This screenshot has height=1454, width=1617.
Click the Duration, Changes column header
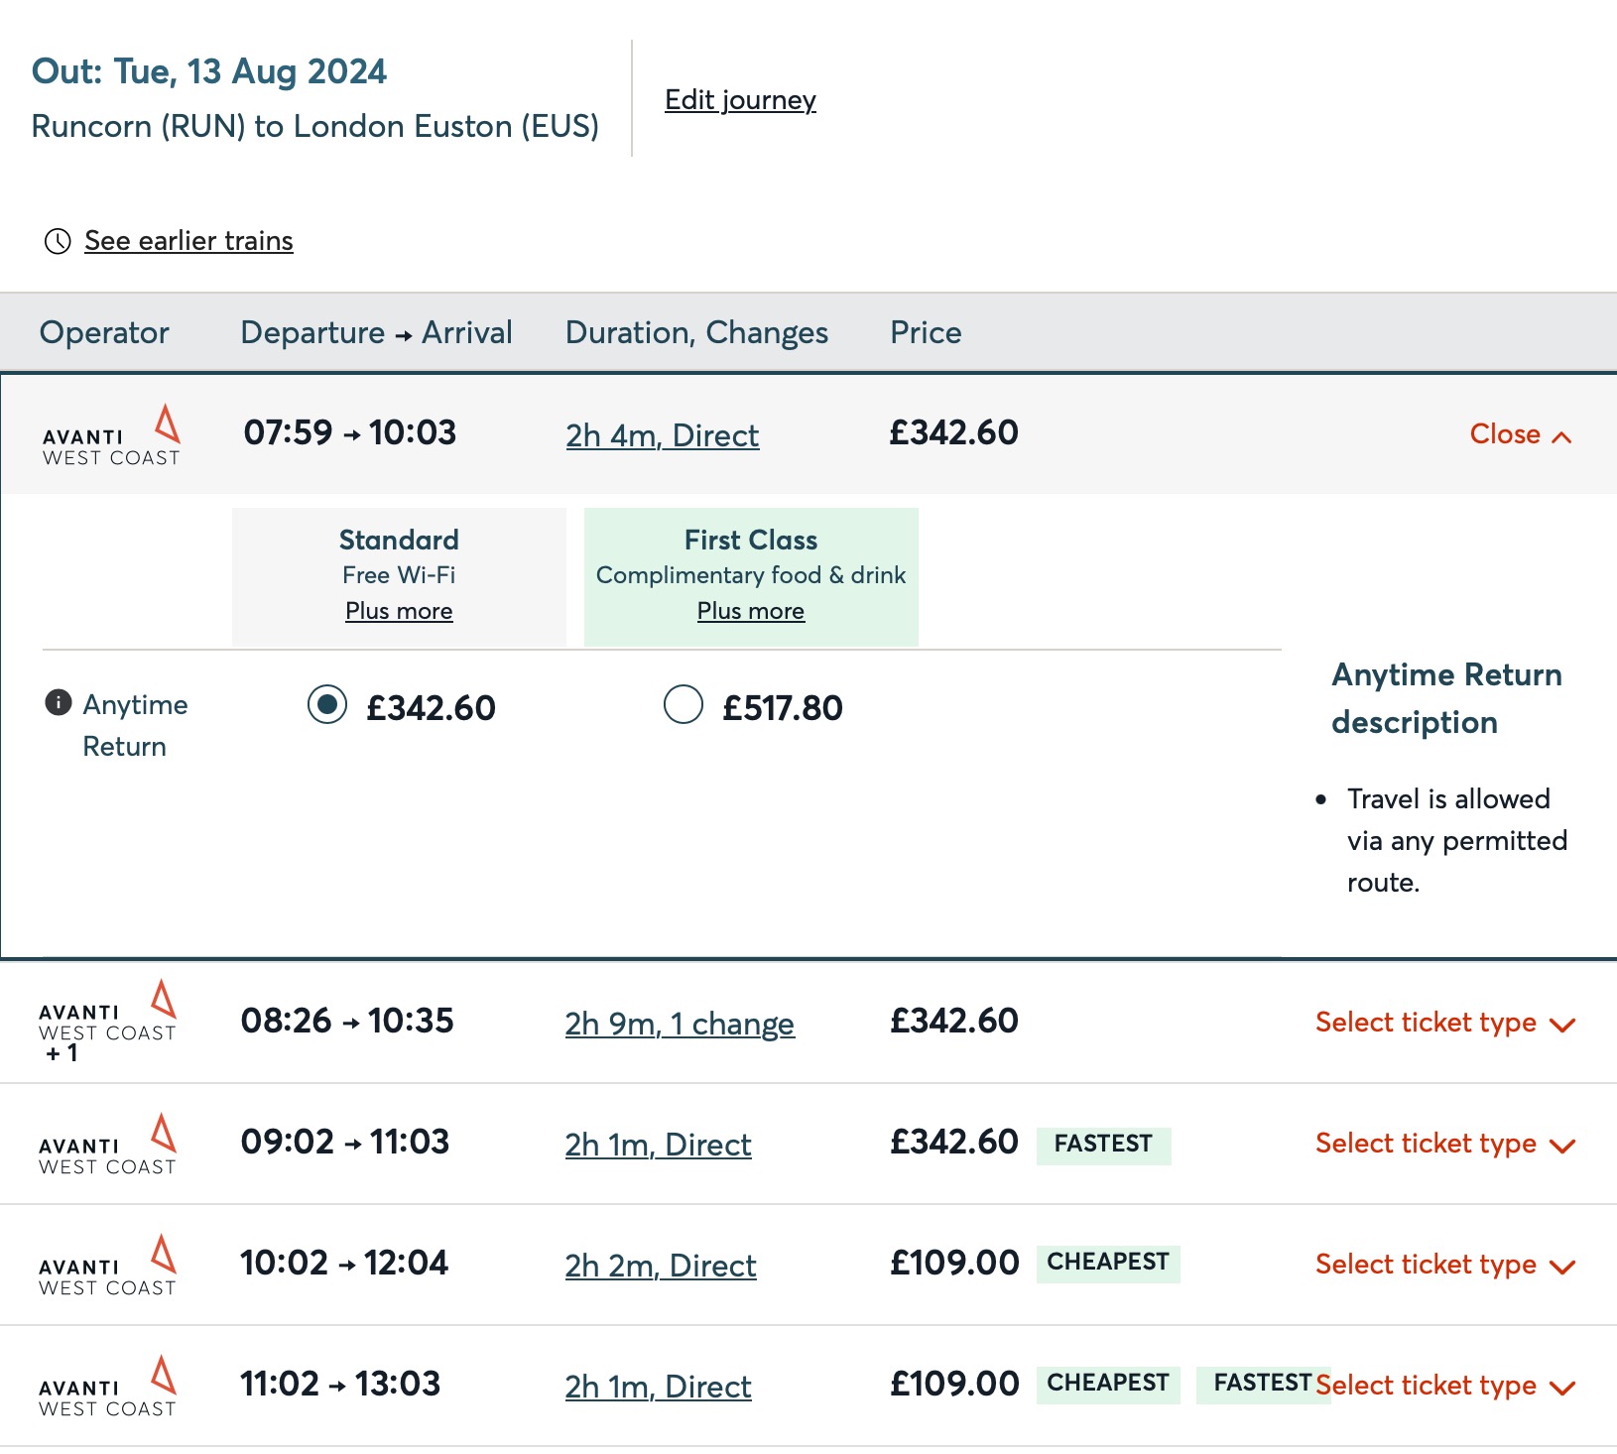tap(696, 332)
